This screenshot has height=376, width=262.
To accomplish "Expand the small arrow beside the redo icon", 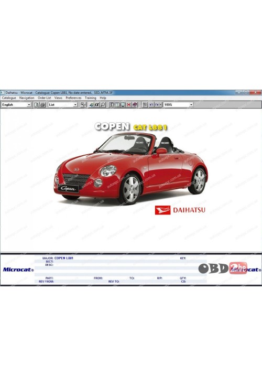I will tap(160, 105).
